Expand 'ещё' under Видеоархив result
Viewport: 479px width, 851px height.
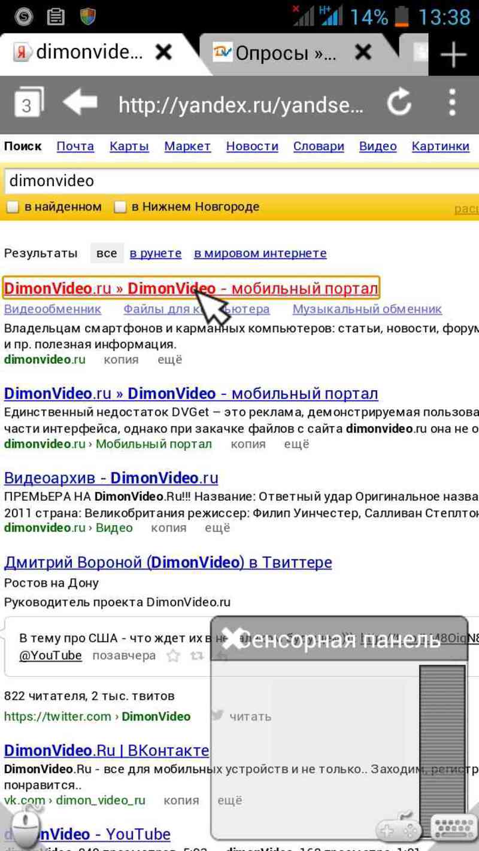tap(217, 528)
